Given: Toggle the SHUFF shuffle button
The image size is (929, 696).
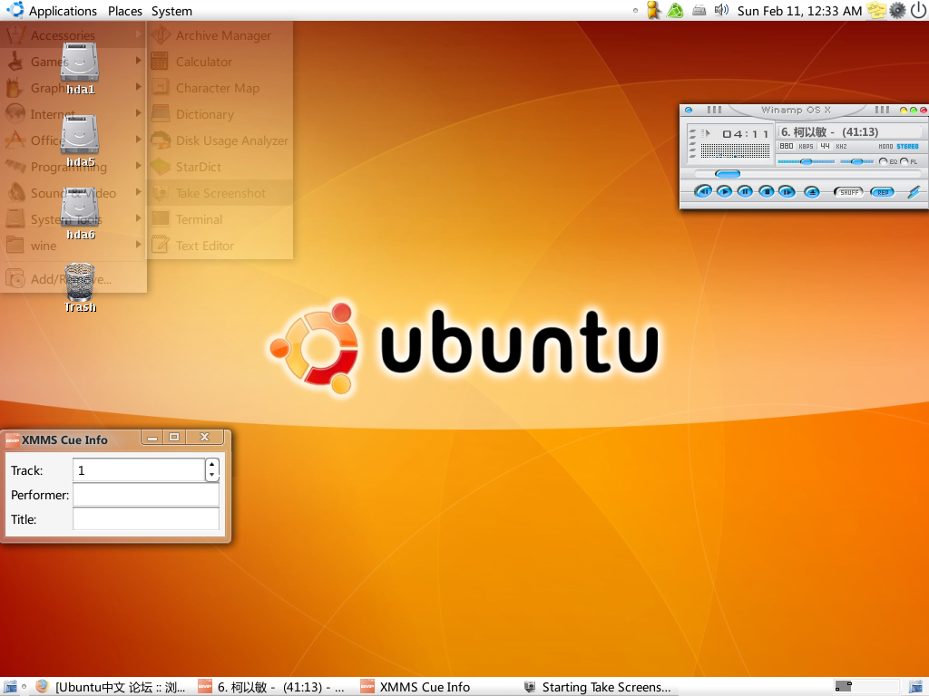Looking at the screenshot, I should coord(849,192).
